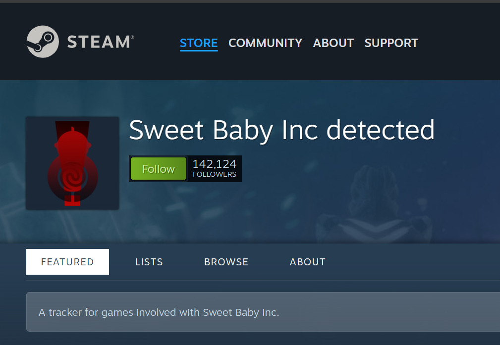This screenshot has height=345, width=500.
Task: Open the ABOUT item in the top navigation
Action: click(333, 43)
